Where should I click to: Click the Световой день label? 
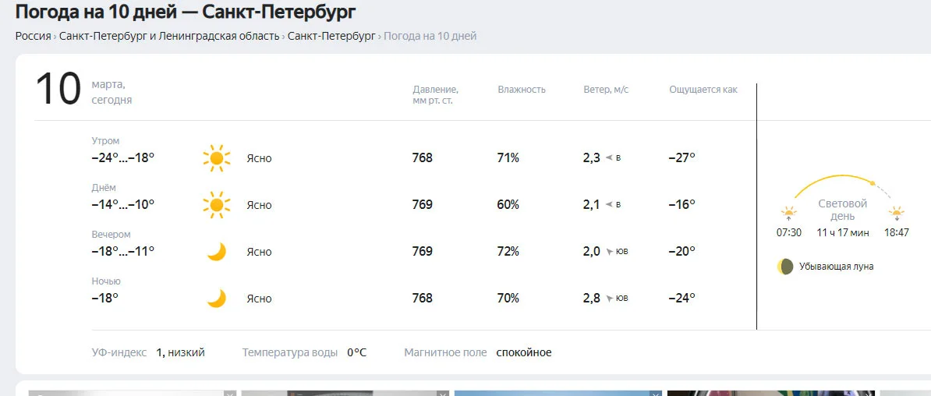point(843,210)
